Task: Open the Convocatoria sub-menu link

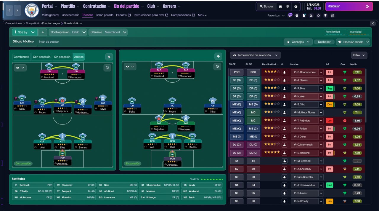Action: tap(70, 15)
